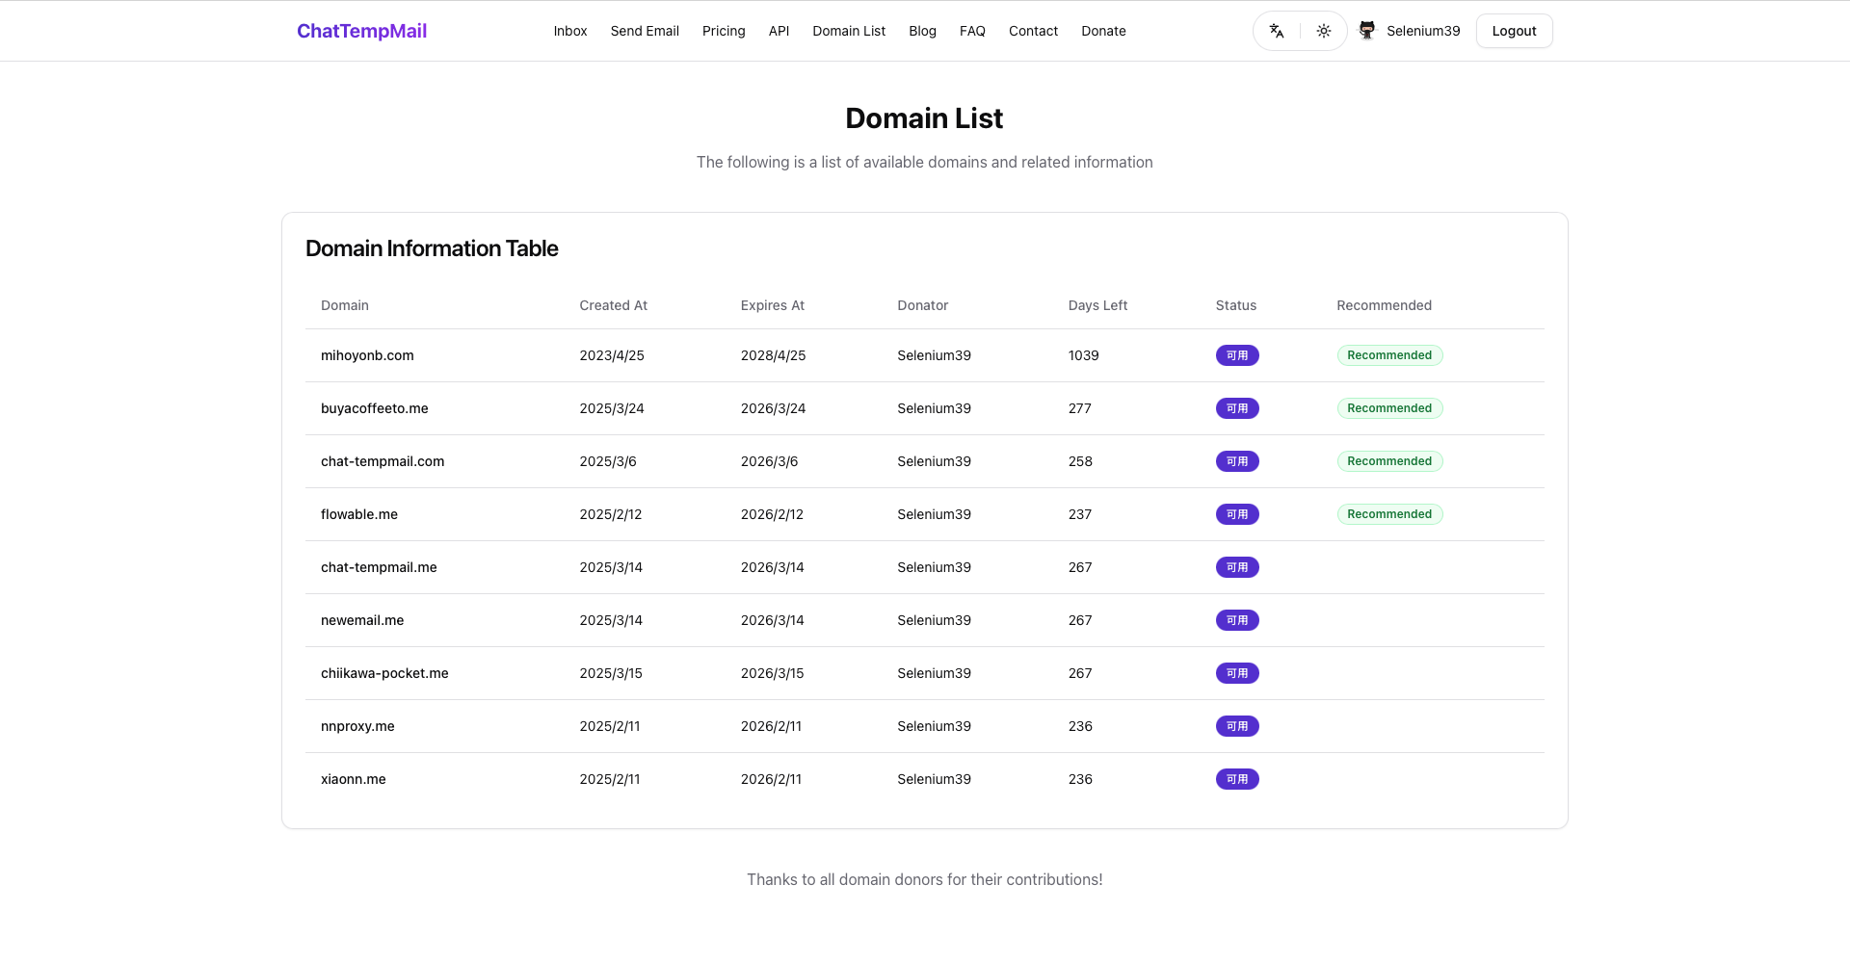The height and width of the screenshot is (963, 1850).
Task: Click the Selenium39 user avatar icon
Action: pyautogui.click(x=1366, y=31)
